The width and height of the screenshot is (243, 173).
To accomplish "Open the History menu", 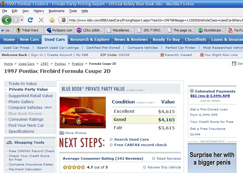I will (x=39, y=11).
